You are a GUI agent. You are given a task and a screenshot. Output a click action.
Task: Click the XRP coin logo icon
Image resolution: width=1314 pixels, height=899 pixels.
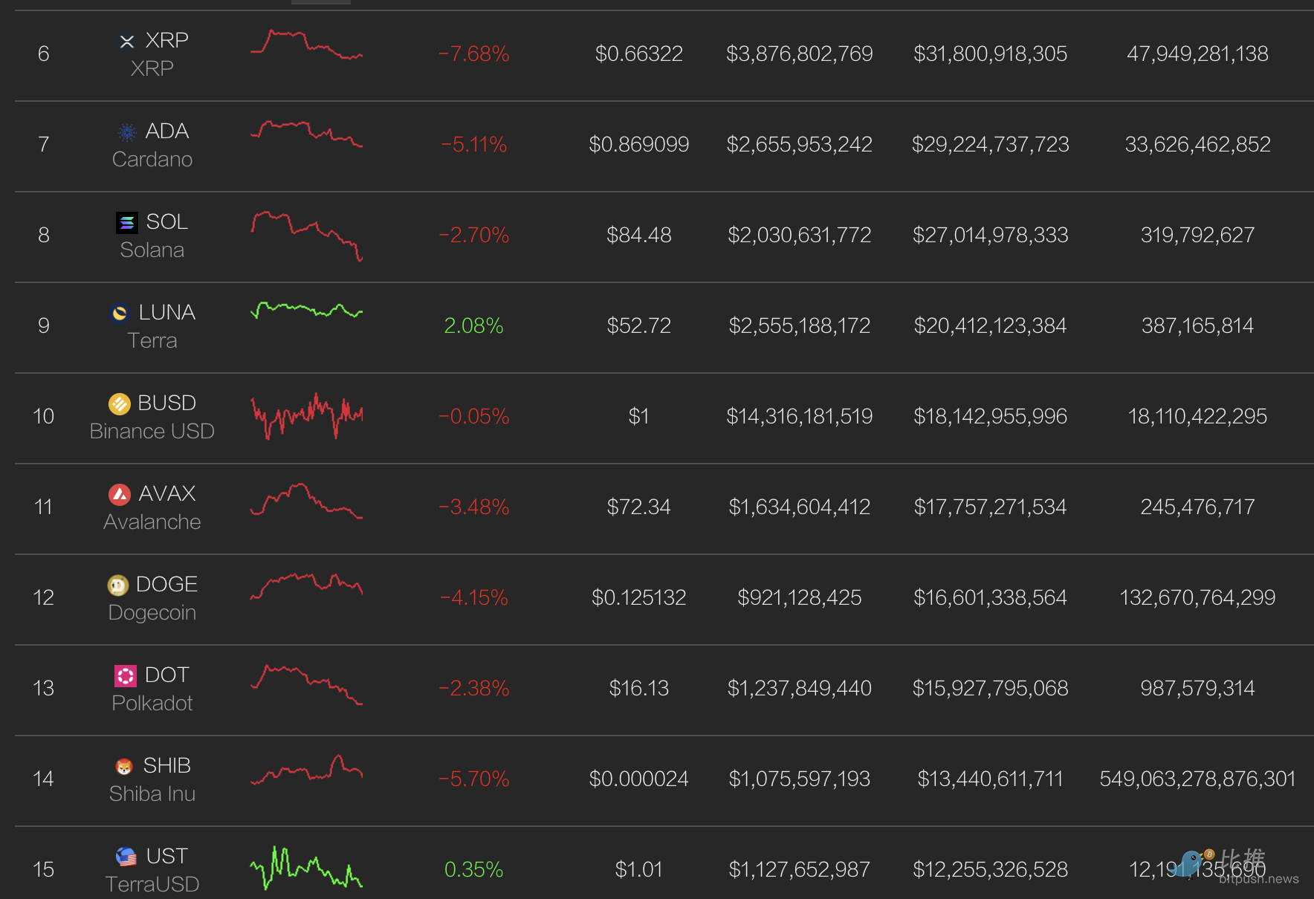coord(127,42)
